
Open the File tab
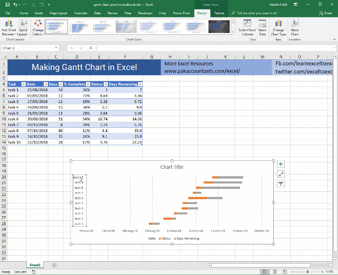(8, 13)
